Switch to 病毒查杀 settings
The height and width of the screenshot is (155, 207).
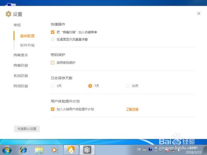coord(21,55)
